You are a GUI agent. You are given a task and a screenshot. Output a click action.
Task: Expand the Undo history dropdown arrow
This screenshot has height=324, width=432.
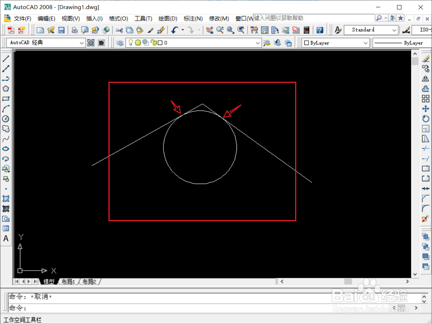point(183,30)
